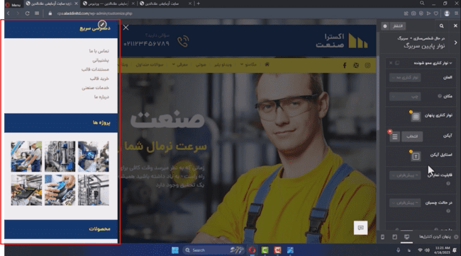Click the browser address bar
Viewport: 461px width, 256px height.
point(223,13)
